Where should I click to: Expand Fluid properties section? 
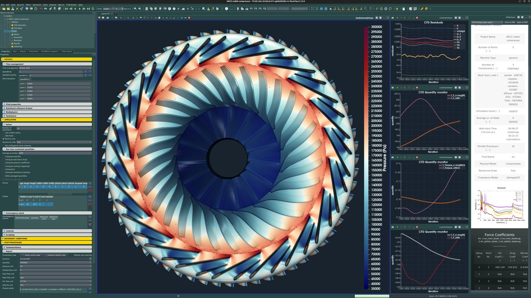tap(47, 104)
